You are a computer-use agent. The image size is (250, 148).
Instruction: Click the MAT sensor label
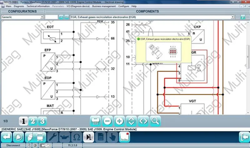click(50, 106)
